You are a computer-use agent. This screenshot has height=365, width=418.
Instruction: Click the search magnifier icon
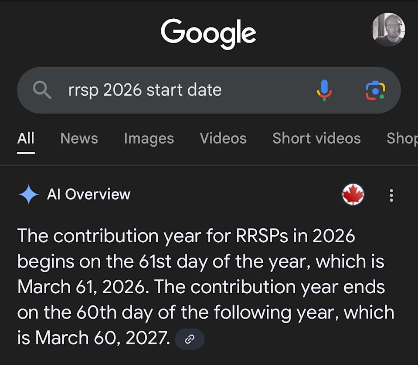point(42,90)
